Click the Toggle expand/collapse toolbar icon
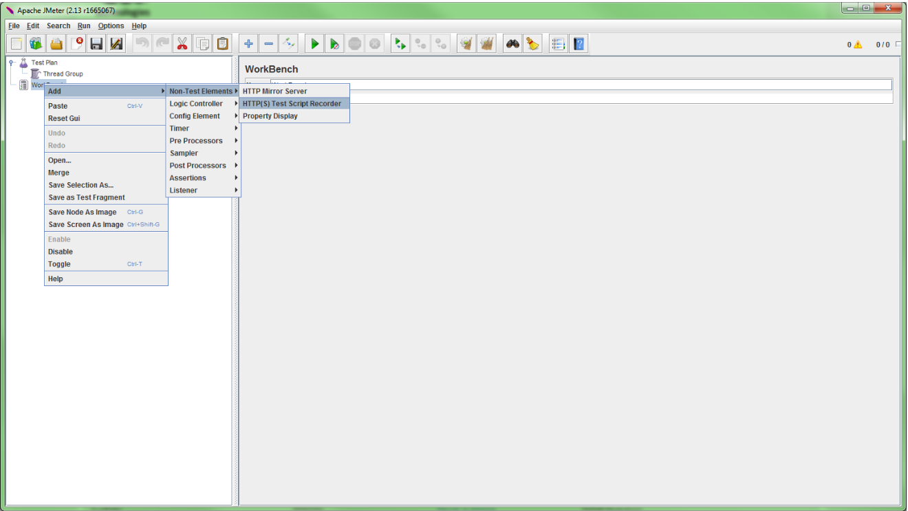The width and height of the screenshot is (908, 511). (289, 44)
